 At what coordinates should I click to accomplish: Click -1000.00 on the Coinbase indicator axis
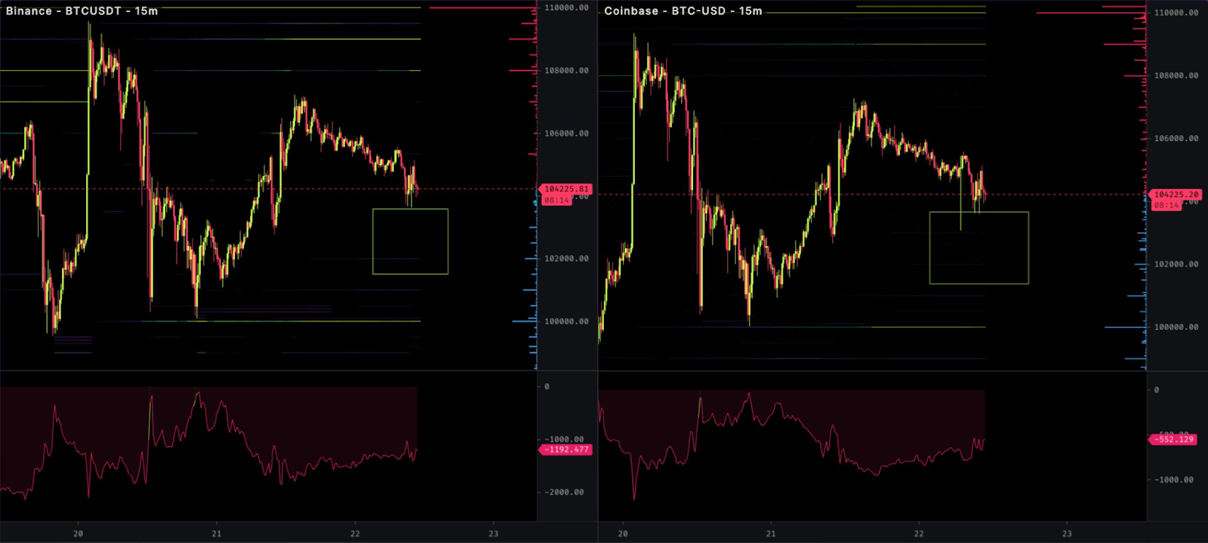1175,480
